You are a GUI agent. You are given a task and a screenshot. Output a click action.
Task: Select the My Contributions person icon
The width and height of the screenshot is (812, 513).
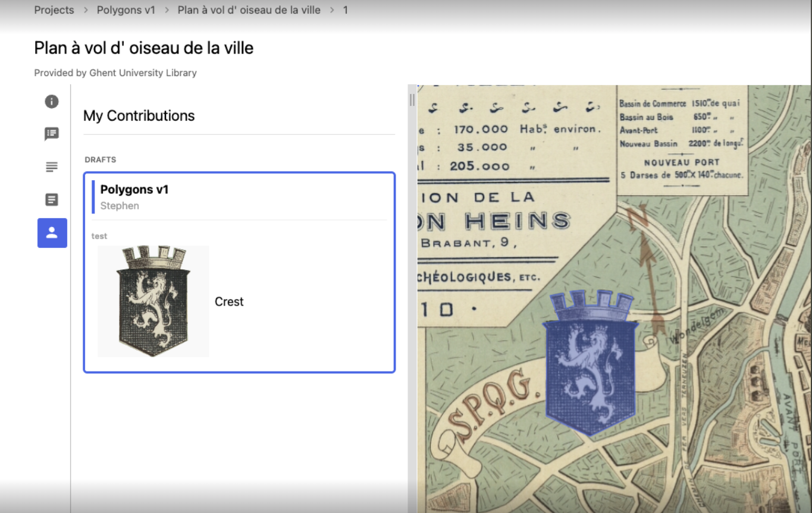[52, 233]
